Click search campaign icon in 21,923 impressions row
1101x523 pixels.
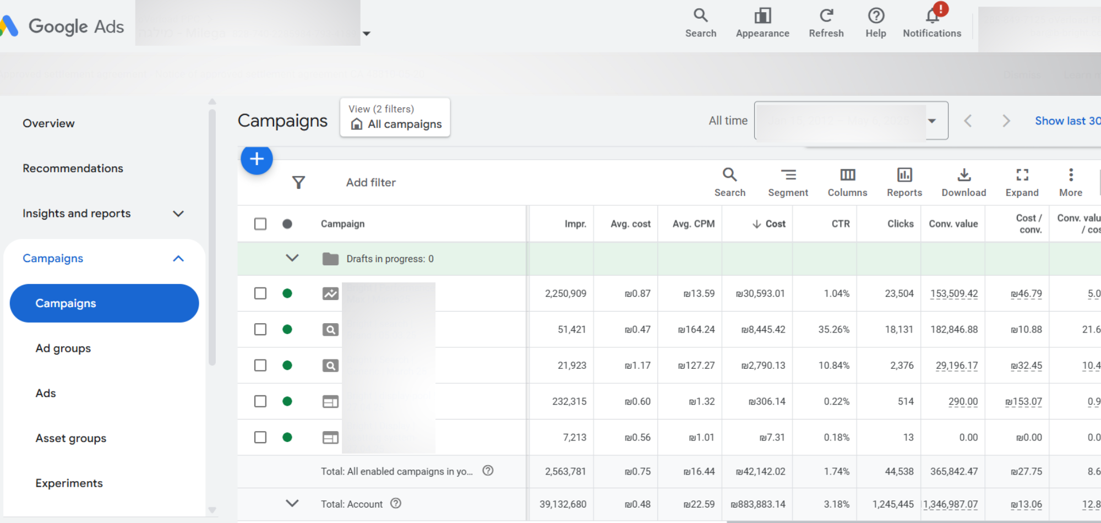click(330, 366)
